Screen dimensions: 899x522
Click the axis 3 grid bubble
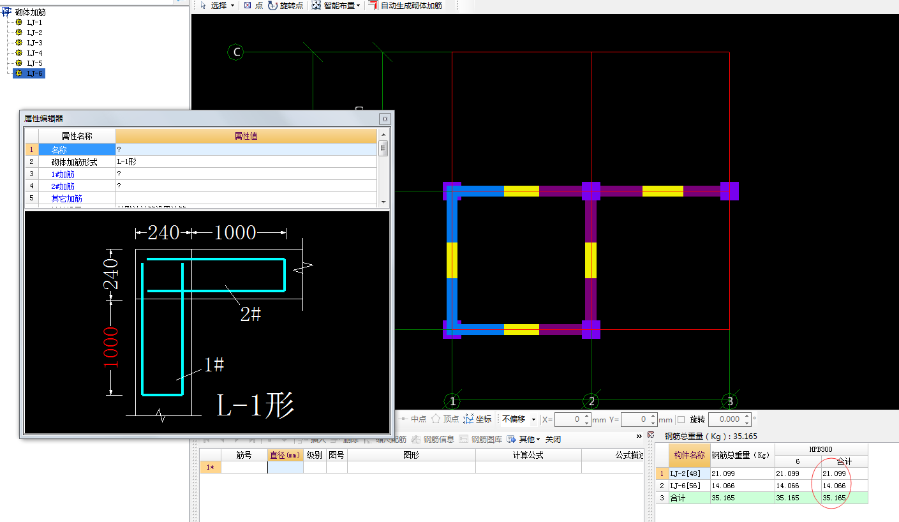(x=731, y=401)
